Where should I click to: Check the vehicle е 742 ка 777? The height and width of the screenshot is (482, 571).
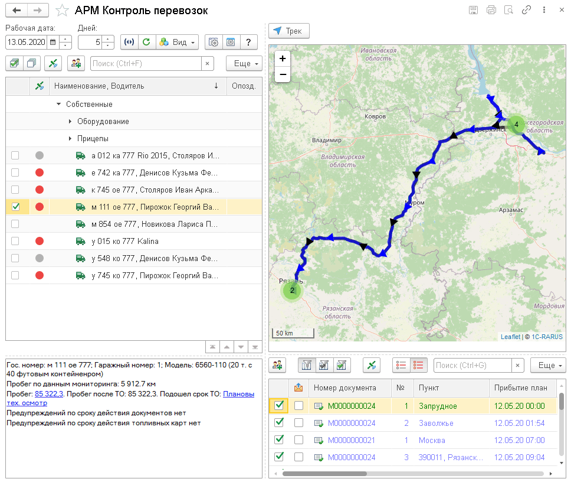click(x=15, y=172)
